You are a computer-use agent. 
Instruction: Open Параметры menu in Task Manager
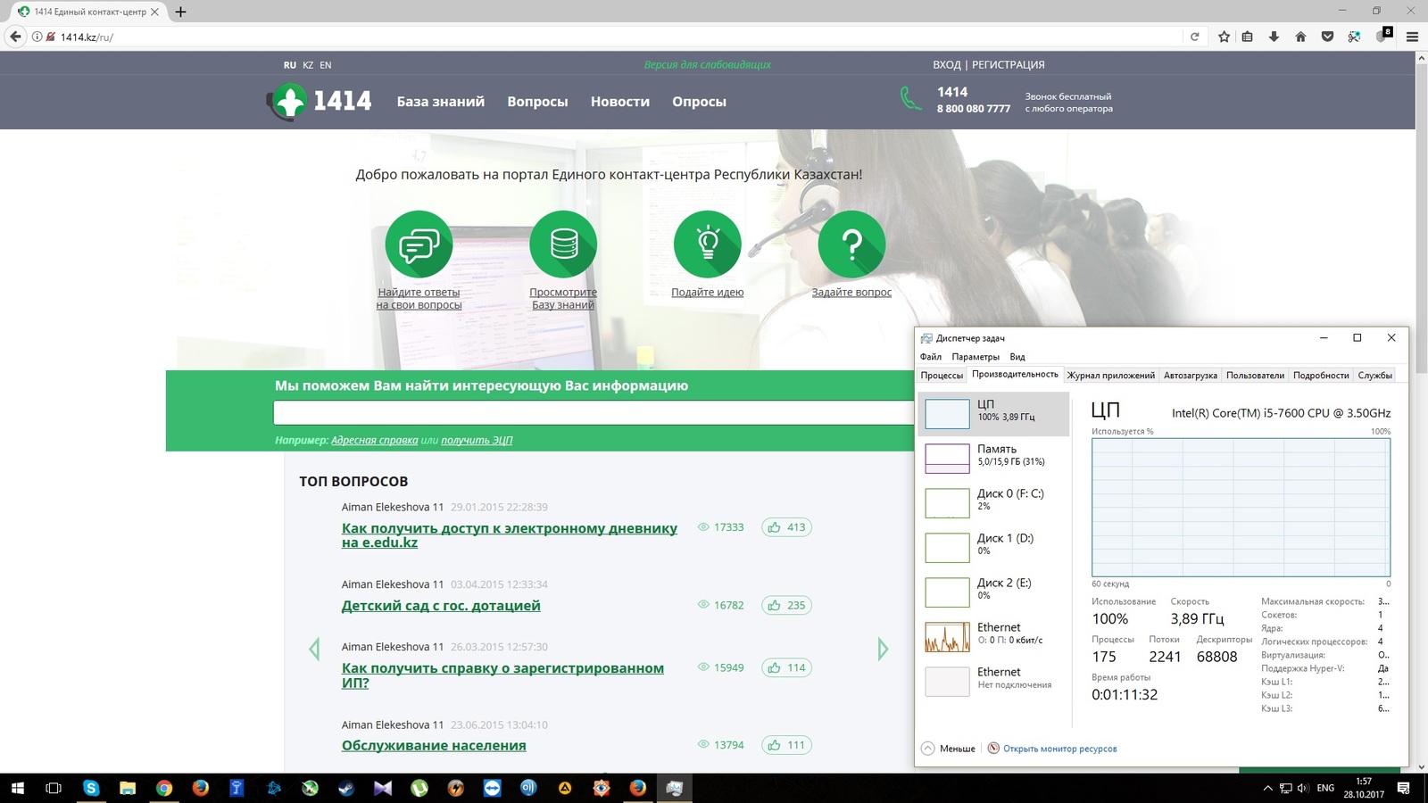pyautogui.click(x=976, y=357)
